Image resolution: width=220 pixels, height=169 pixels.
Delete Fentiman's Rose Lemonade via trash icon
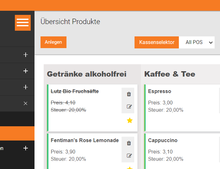coord(129,143)
